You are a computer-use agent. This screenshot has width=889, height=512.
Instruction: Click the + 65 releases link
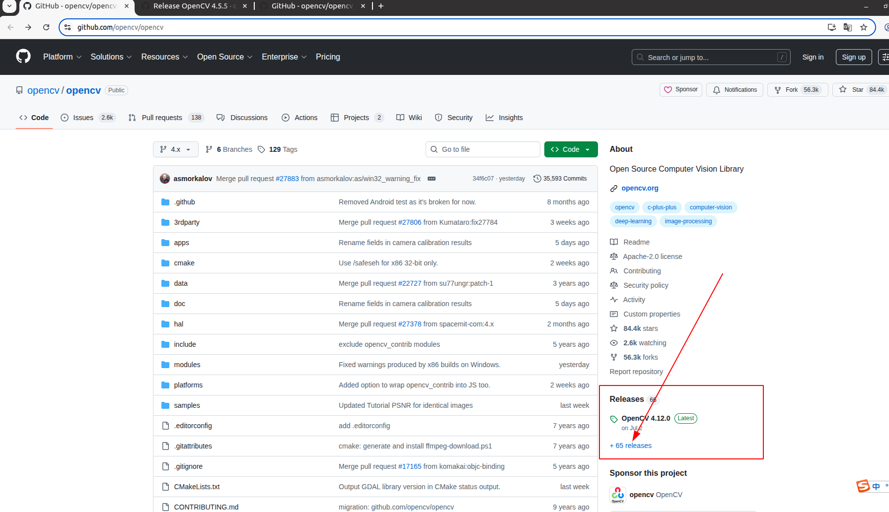(x=631, y=446)
